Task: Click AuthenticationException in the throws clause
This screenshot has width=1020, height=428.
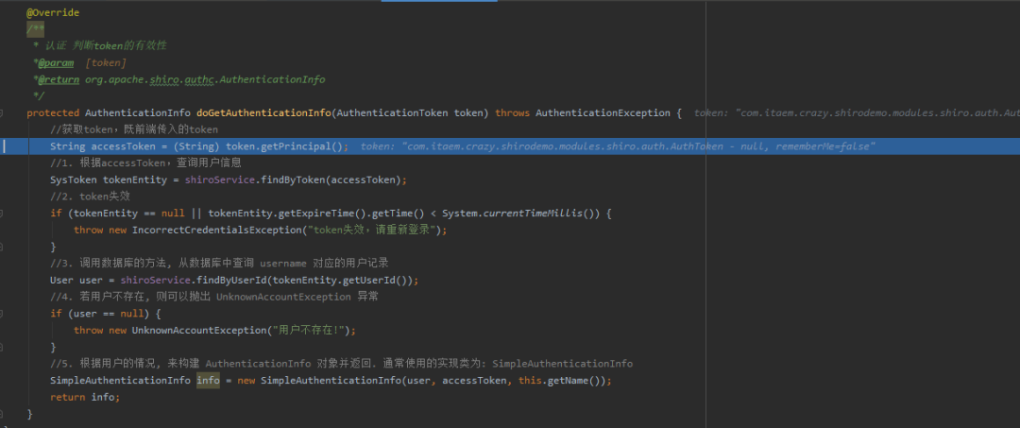Action: click(603, 113)
